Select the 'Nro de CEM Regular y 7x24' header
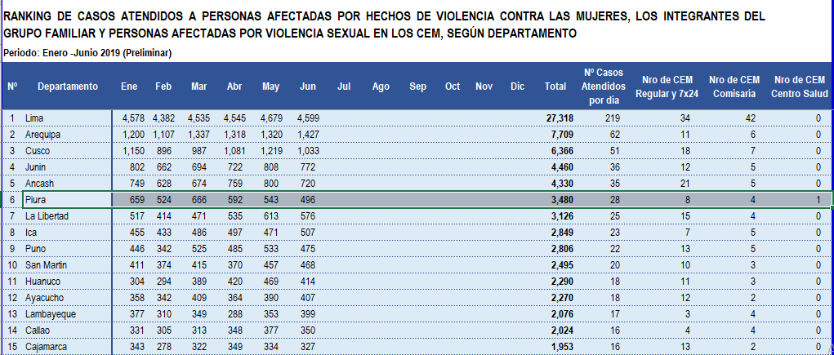The image size is (834, 355). click(x=667, y=87)
